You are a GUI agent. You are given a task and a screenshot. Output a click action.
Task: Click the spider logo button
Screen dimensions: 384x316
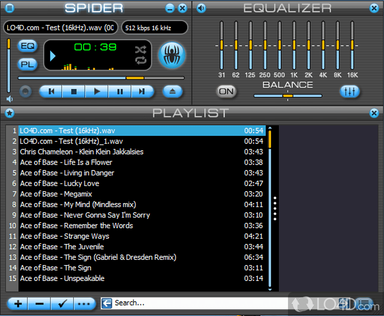(x=172, y=55)
